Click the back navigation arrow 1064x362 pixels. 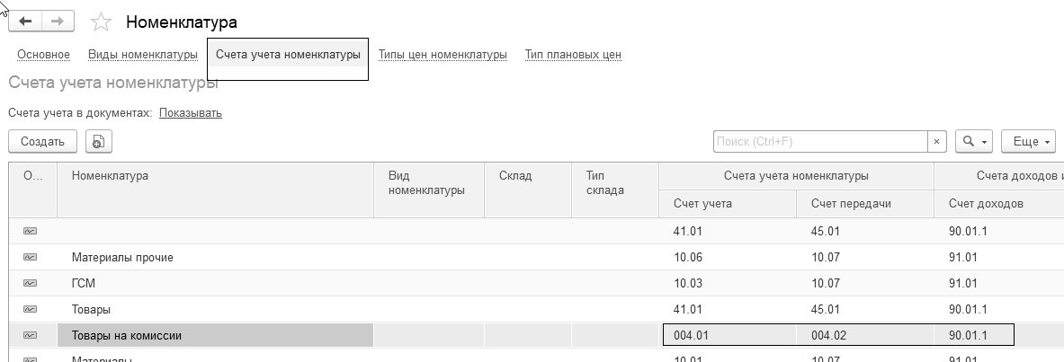click(25, 22)
